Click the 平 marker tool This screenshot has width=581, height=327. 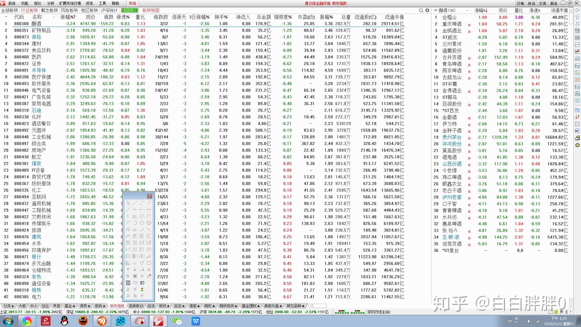tap(142, 296)
